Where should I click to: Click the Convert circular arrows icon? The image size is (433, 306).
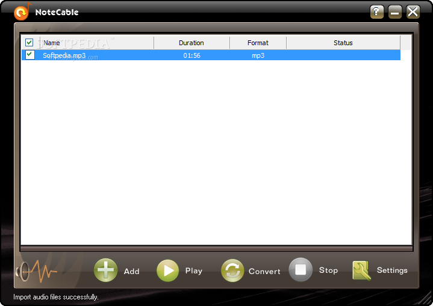click(232, 270)
